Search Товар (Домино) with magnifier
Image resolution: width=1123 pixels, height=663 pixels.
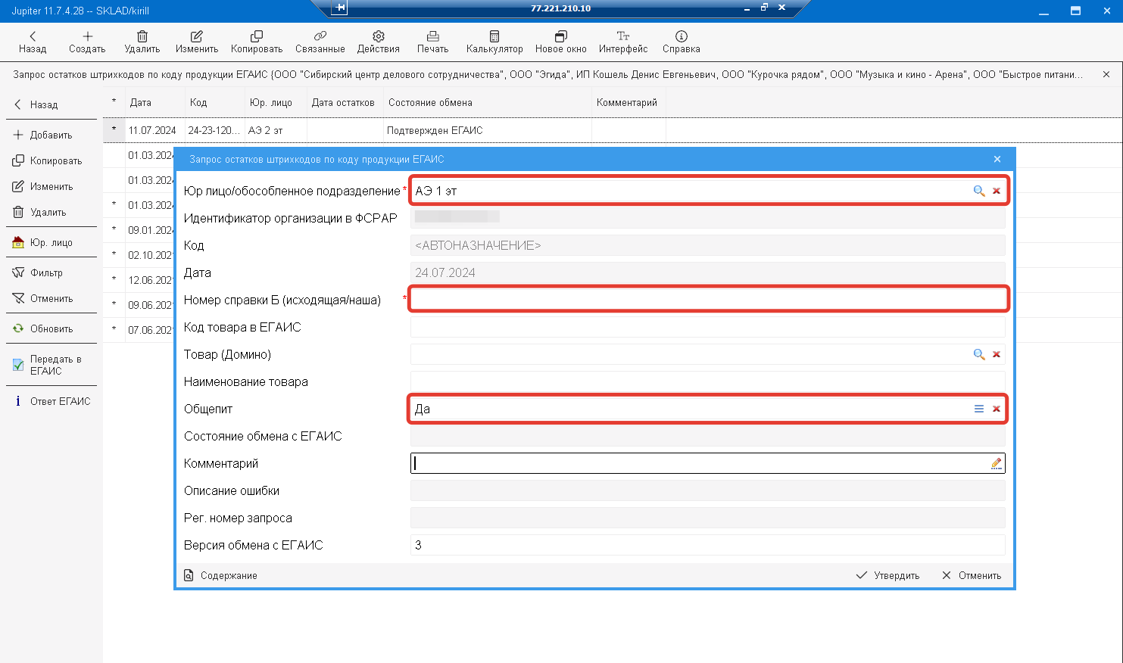pyautogui.click(x=979, y=354)
